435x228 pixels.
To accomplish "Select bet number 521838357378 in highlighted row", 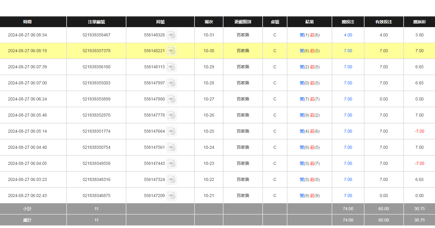I will click(96, 51).
